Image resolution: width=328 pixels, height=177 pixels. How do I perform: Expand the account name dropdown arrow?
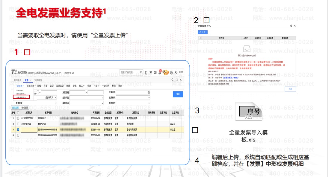coord(60,73)
